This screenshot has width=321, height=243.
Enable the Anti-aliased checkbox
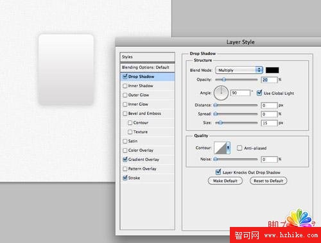tap(239, 148)
